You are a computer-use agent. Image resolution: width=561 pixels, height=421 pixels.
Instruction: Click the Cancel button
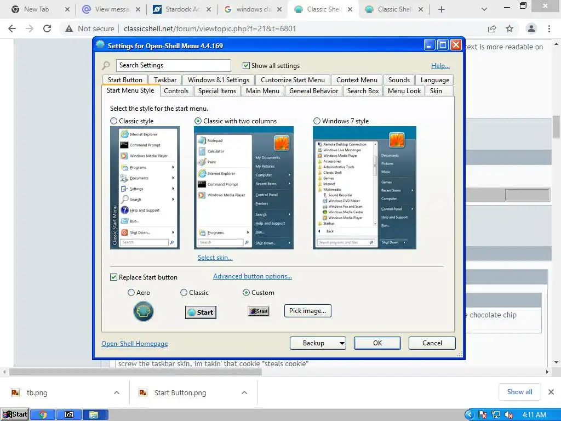(x=432, y=343)
